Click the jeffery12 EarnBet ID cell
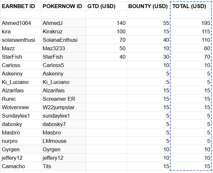This screenshot has width=213, height=173. click(x=20, y=158)
